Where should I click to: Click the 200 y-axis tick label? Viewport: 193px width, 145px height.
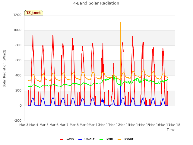tap(18, 91)
